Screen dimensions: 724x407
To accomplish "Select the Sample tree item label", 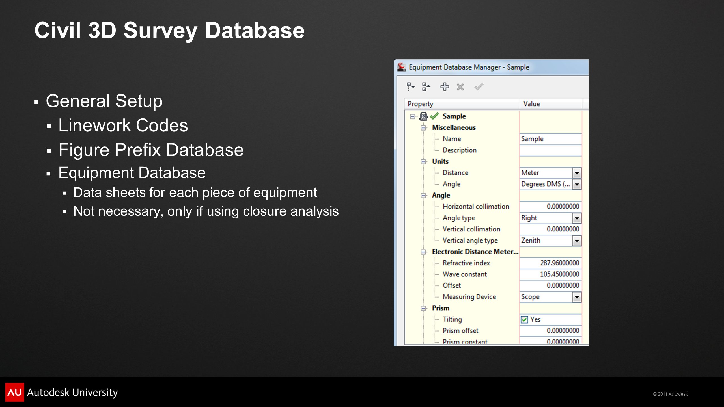I will [x=454, y=116].
